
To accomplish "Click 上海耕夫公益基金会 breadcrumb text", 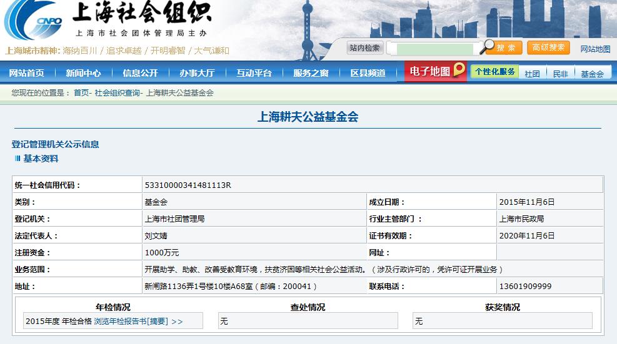I will [x=180, y=93].
